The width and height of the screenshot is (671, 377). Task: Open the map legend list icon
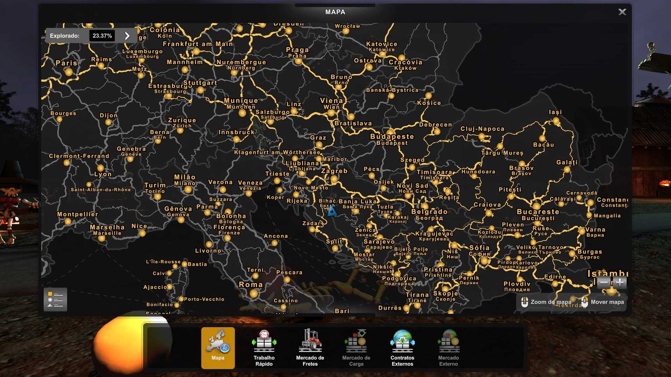tap(55, 300)
